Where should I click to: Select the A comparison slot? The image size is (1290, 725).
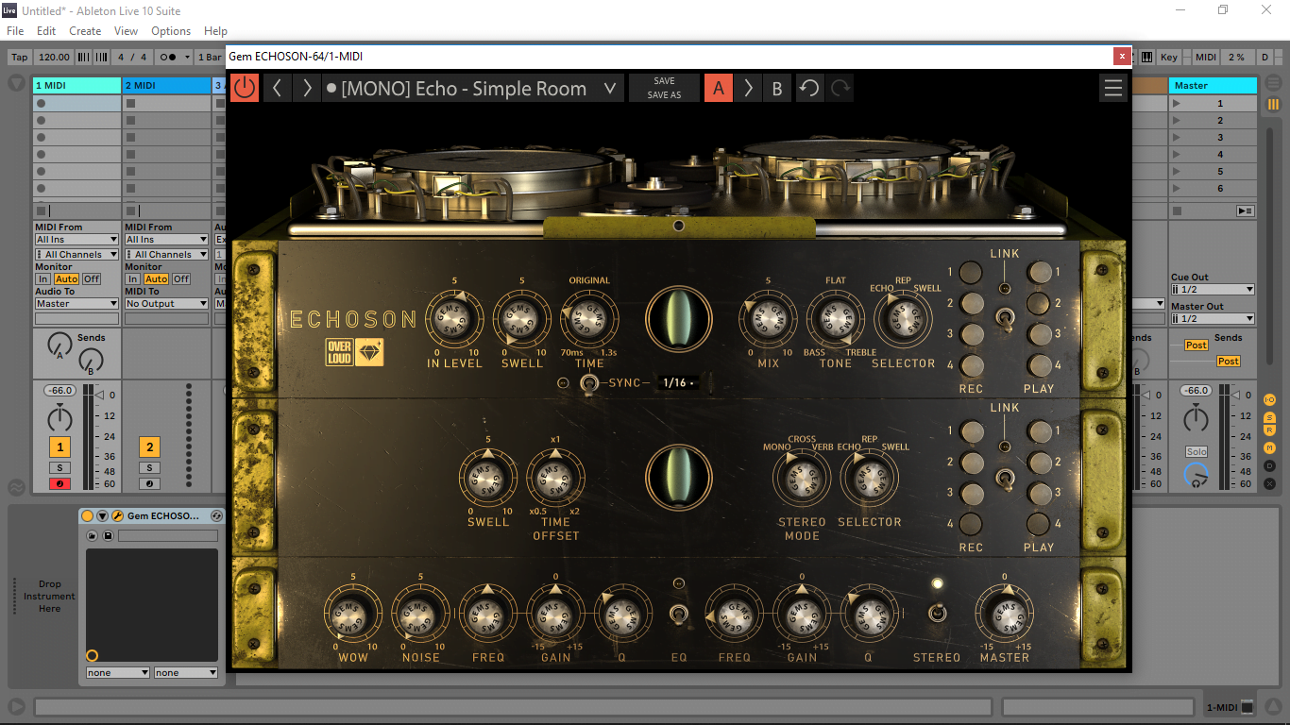pyautogui.click(x=718, y=88)
